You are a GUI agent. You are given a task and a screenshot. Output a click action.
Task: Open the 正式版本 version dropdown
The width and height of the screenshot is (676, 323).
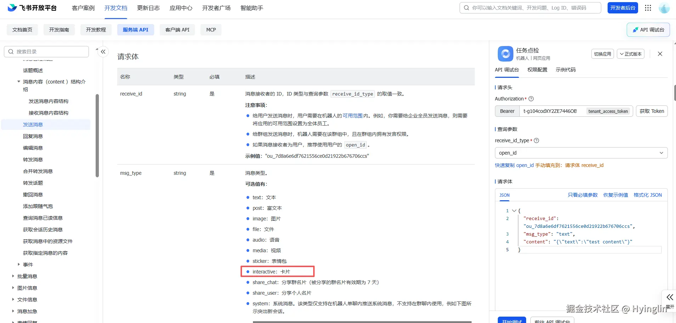click(x=631, y=54)
